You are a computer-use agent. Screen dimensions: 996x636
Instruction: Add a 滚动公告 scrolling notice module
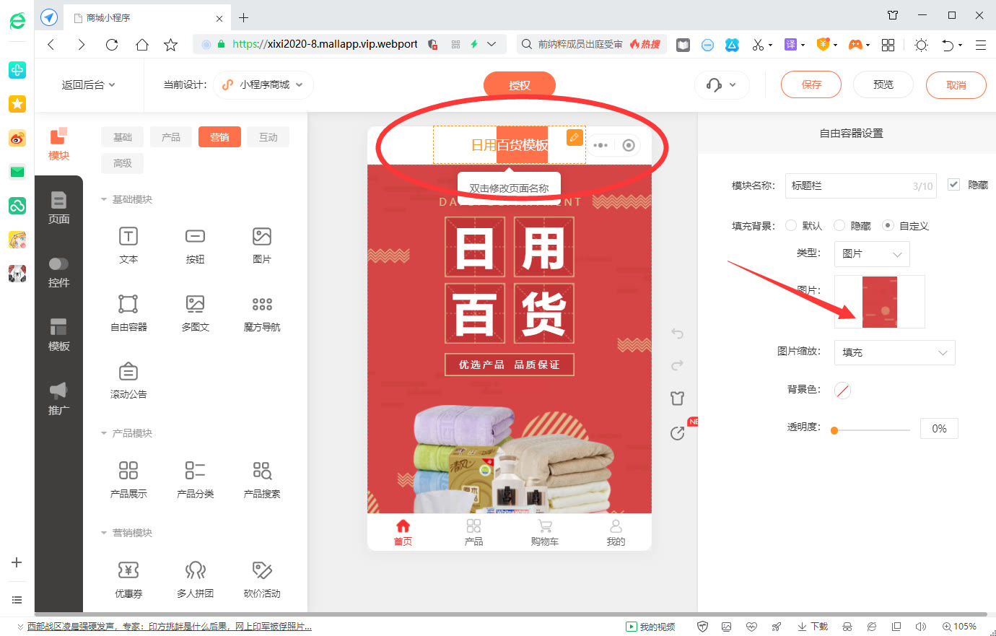pos(128,379)
